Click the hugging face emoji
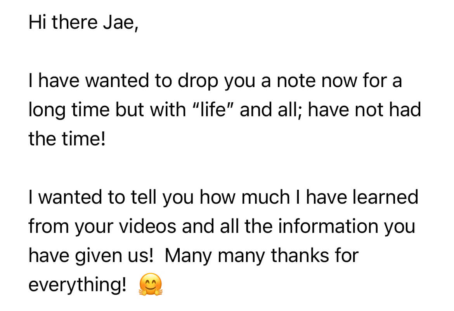The image size is (454, 311). (150, 286)
